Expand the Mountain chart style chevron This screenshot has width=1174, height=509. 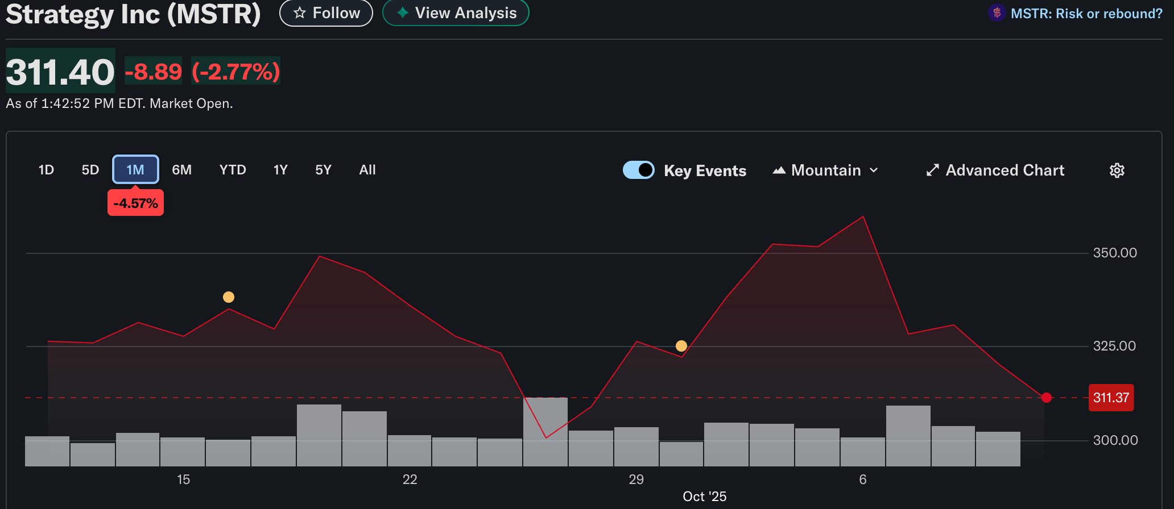coord(874,170)
